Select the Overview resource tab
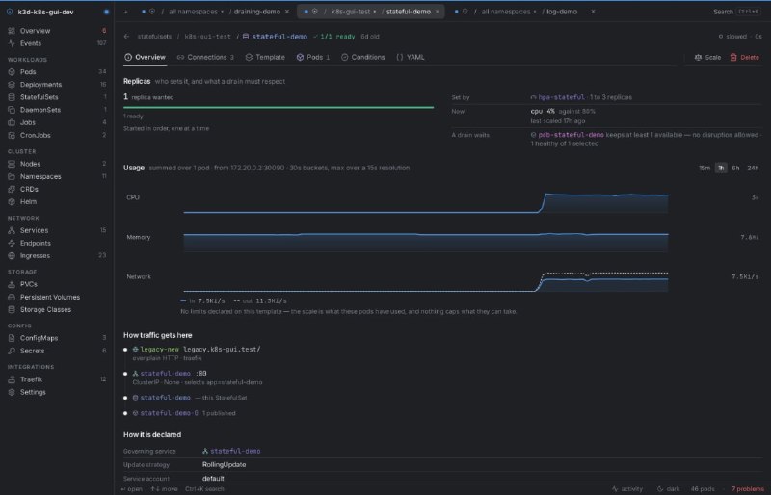The image size is (771, 495). tap(146, 57)
